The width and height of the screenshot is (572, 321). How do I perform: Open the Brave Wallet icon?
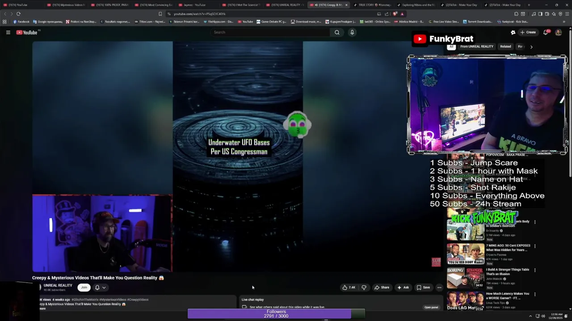547,14
